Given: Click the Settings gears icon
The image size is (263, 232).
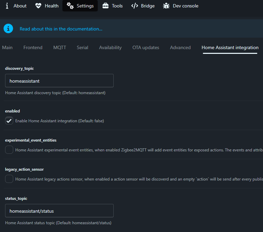Looking at the screenshot, I should (x=70, y=6).
